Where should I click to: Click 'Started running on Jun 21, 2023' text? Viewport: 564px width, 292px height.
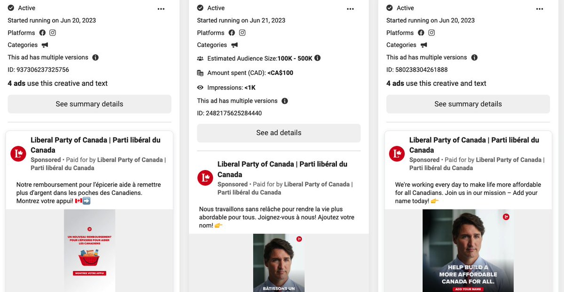click(241, 20)
